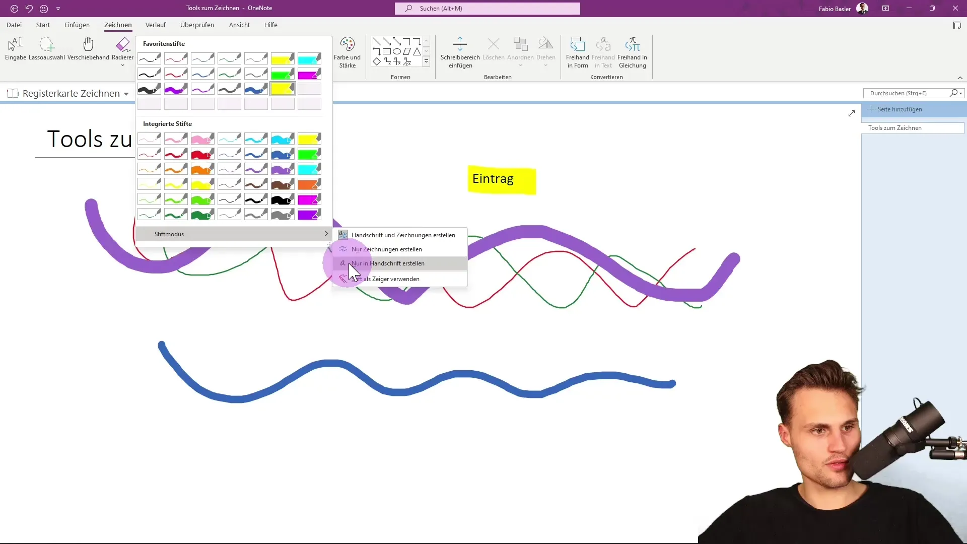Choose Nur Zeichnungen erstellen mode
This screenshot has height=544, width=967.
[x=400, y=249]
